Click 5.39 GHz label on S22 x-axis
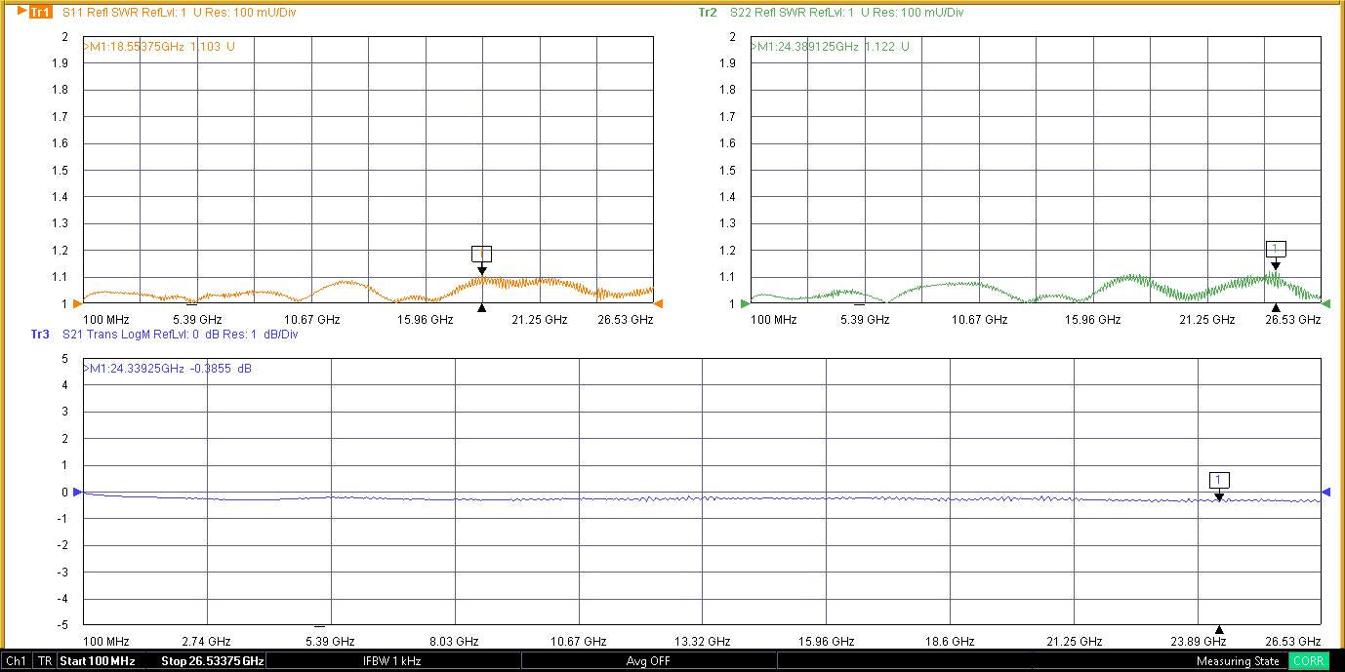 coord(865,319)
